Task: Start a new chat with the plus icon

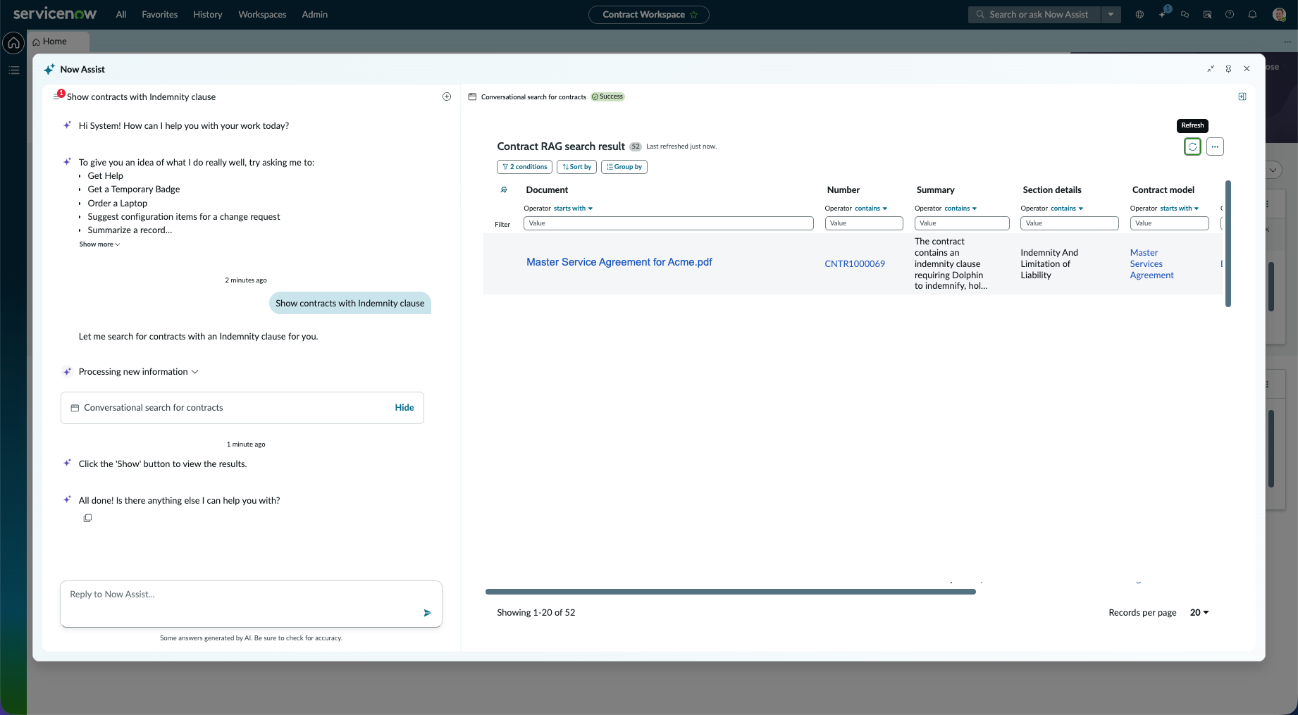Action: tap(447, 97)
